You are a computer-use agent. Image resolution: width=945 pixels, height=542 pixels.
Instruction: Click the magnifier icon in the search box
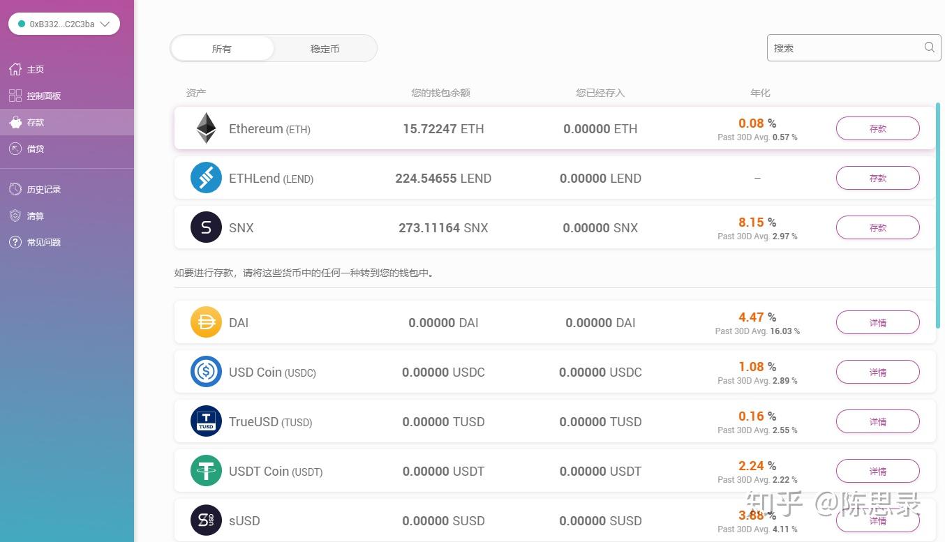(928, 47)
